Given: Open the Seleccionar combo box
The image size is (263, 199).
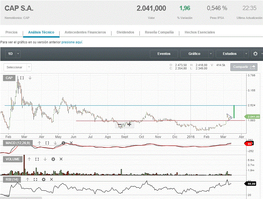Looking at the screenshot, I should (18, 67).
